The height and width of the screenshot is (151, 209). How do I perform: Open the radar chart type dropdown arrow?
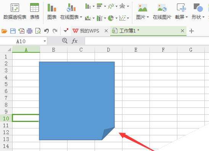pos(128,6)
